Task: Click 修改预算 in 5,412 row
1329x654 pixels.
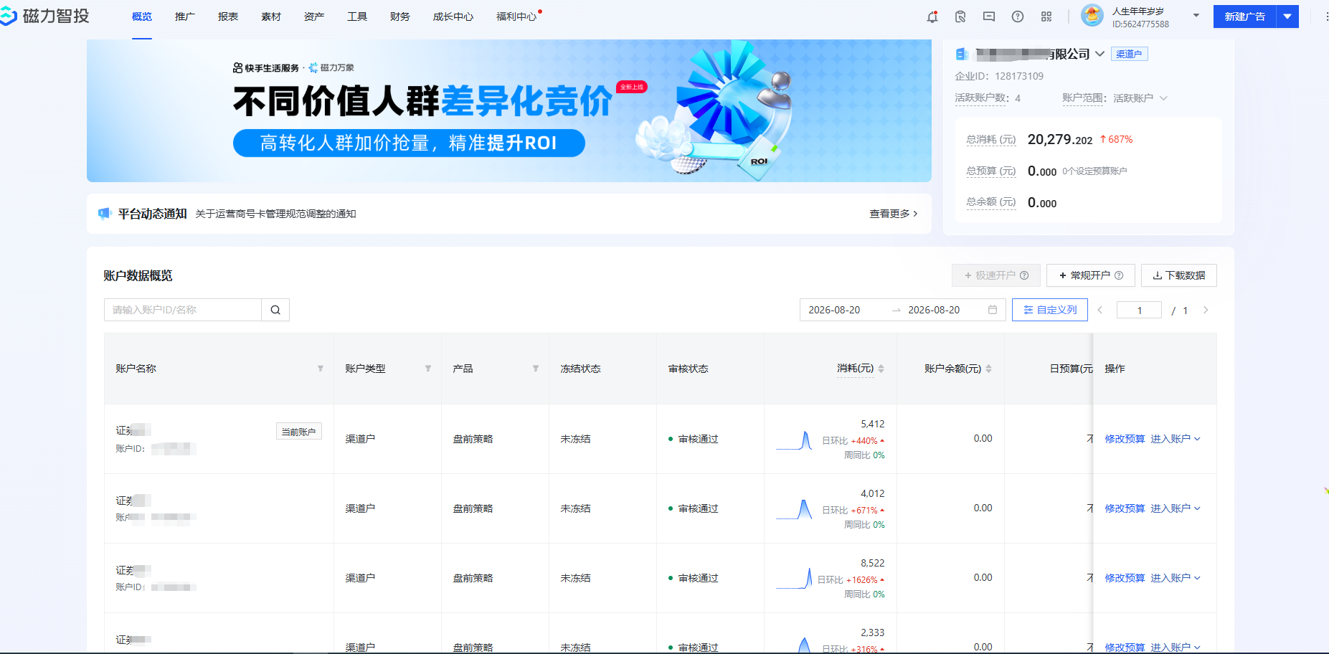Action: pos(1125,439)
